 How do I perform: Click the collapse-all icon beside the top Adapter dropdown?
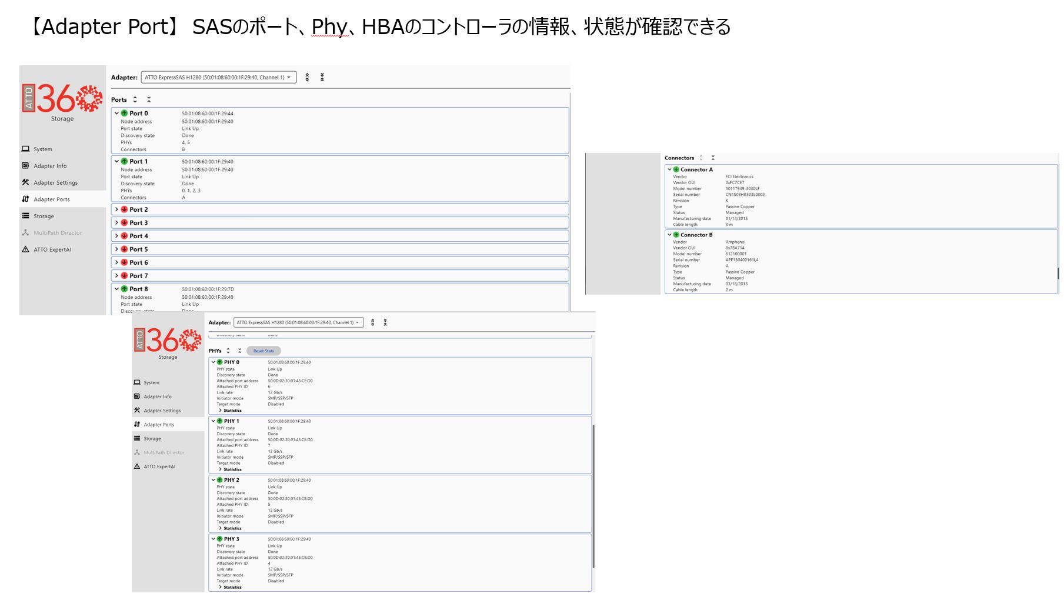click(322, 78)
